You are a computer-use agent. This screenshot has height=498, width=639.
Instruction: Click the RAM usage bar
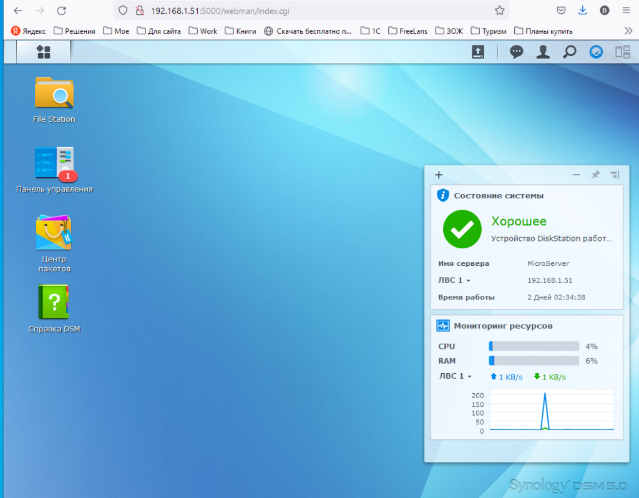click(x=534, y=361)
